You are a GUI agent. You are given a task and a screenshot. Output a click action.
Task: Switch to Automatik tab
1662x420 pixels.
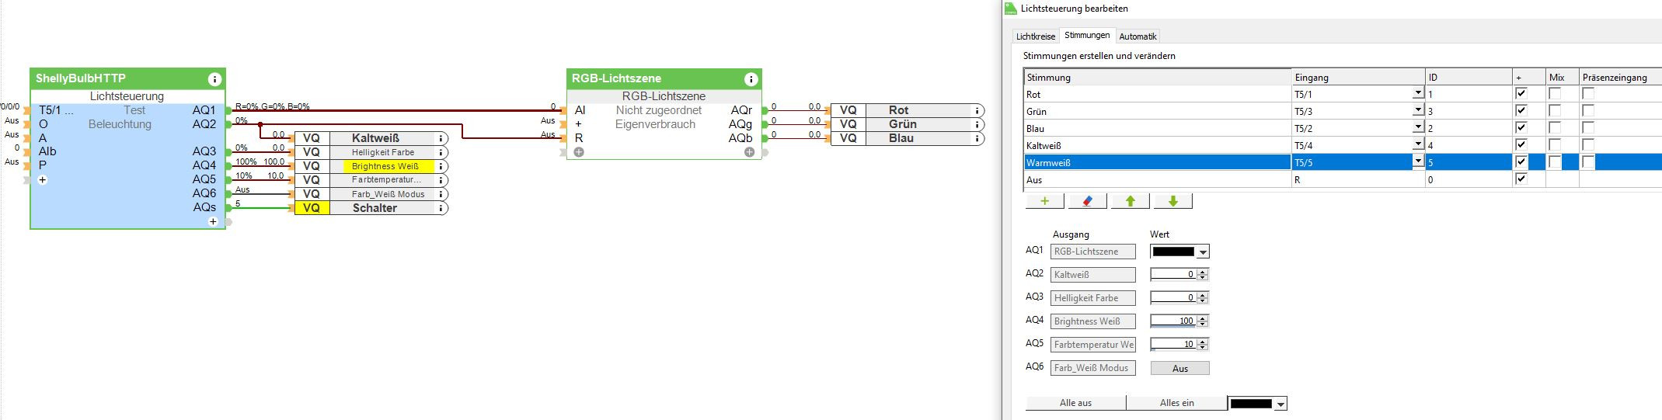pyautogui.click(x=1138, y=36)
